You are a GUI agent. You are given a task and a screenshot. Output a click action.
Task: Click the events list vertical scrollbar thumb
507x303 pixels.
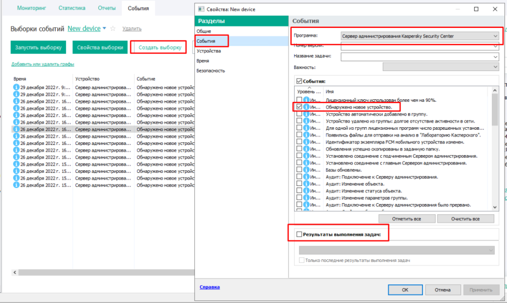[x=495, y=106]
